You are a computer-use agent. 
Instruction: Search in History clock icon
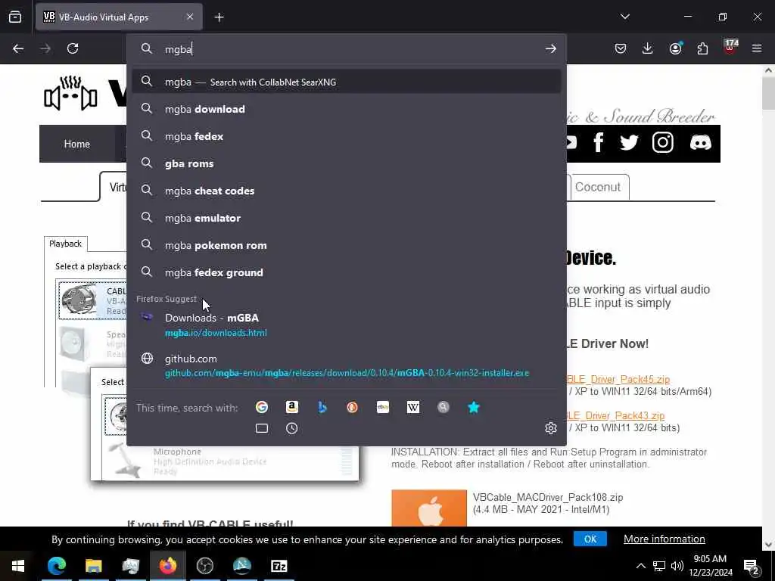point(292,428)
